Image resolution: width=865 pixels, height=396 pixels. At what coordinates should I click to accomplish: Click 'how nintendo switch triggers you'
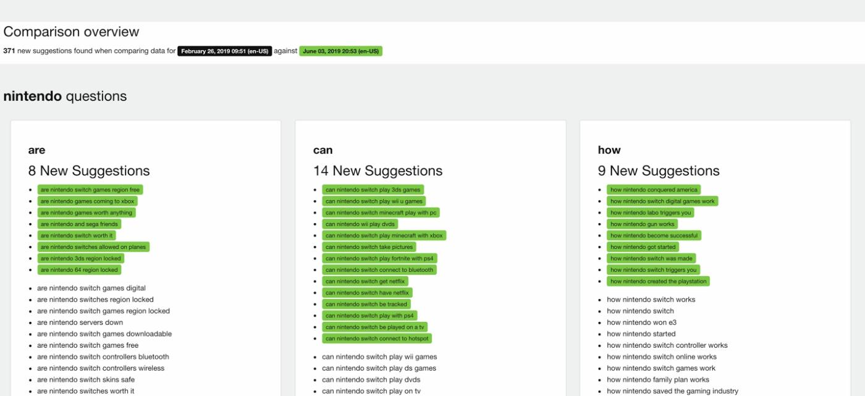pyautogui.click(x=653, y=270)
